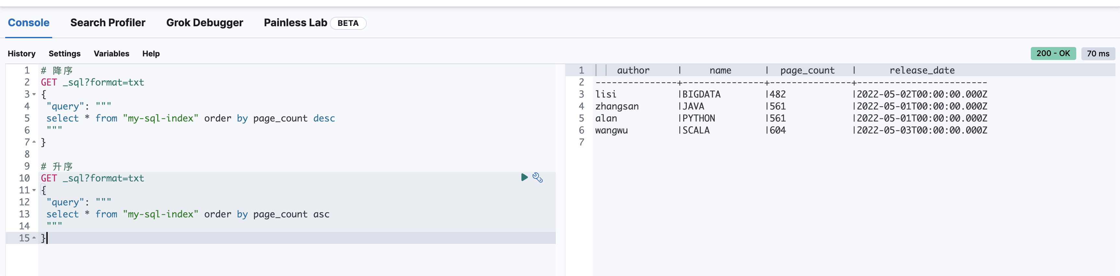Image resolution: width=1120 pixels, height=276 pixels.
Task: Collapse the fold arrow at line 7
Action: tap(34, 142)
